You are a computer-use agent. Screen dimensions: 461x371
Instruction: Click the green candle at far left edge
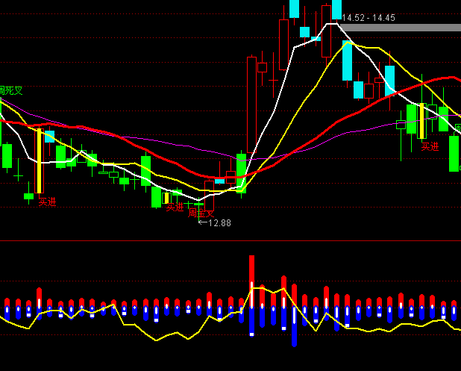[x=7, y=156]
